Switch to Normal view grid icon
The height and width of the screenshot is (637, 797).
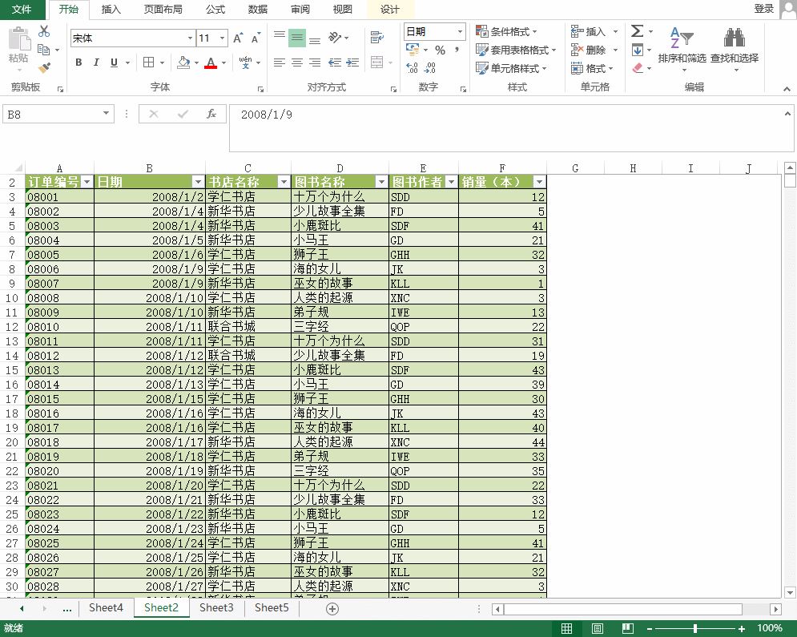(567, 628)
